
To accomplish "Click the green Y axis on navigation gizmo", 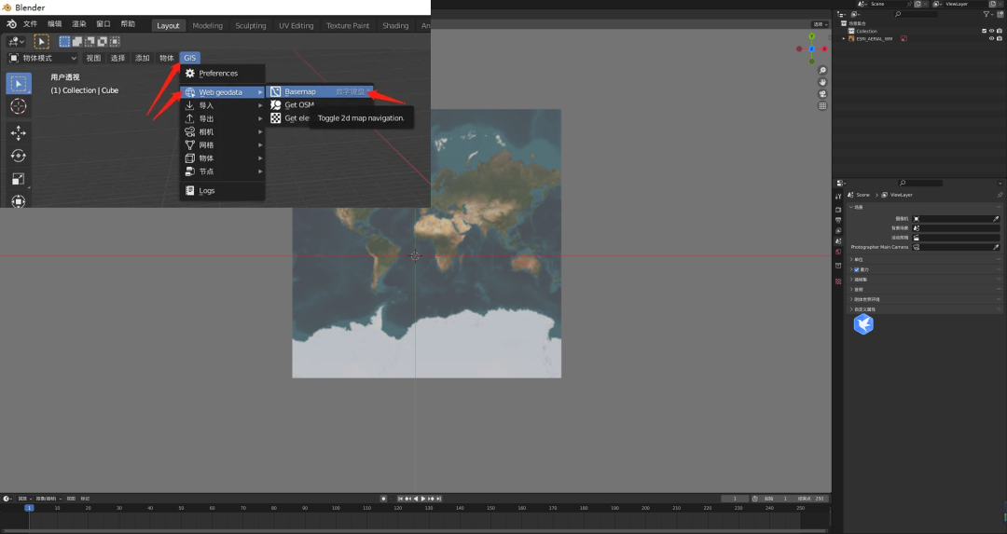I will [812, 36].
